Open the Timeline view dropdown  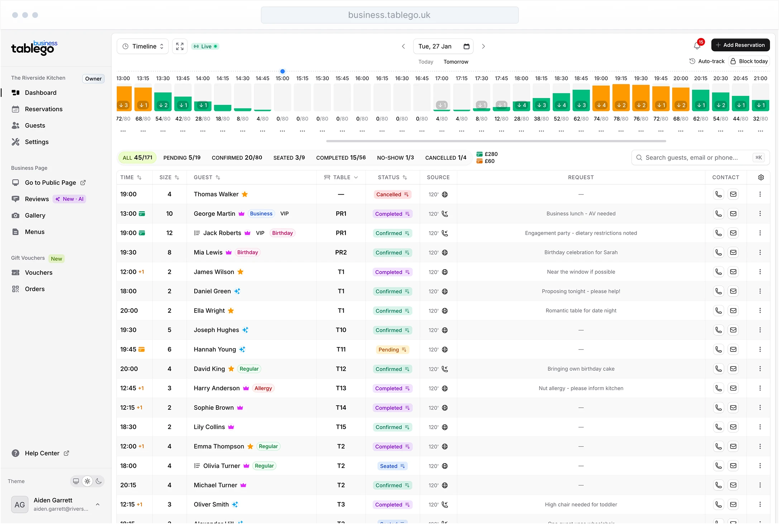coord(142,46)
